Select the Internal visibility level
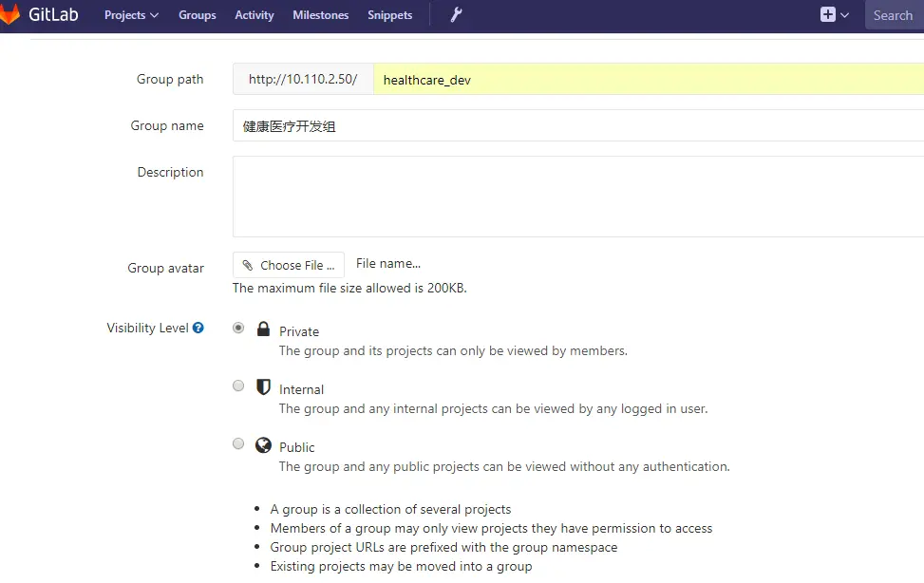Screen dimensions: 924x583 (238, 386)
